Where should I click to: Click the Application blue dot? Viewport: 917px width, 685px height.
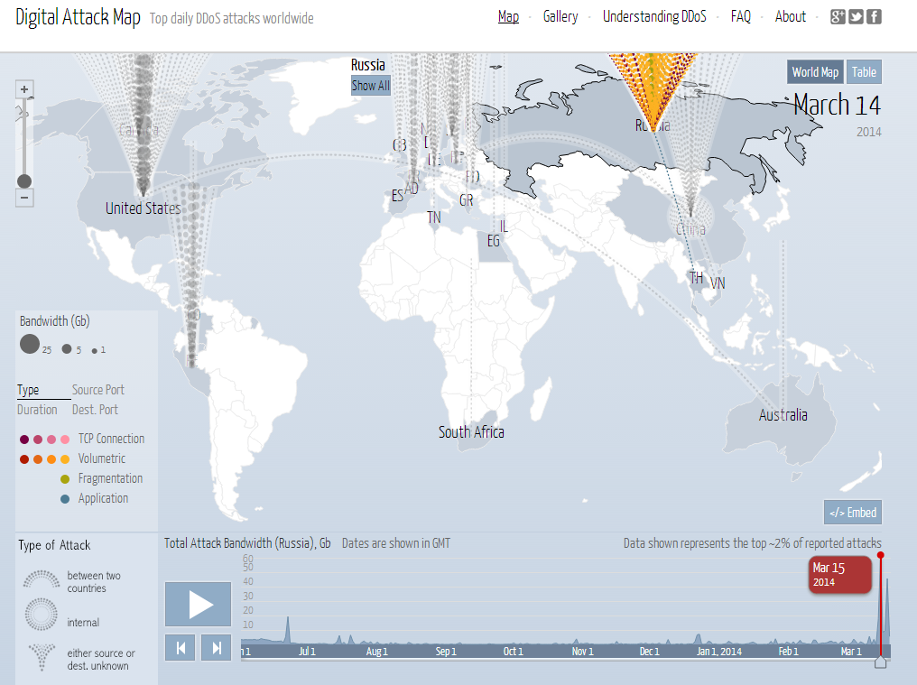[65, 499]
